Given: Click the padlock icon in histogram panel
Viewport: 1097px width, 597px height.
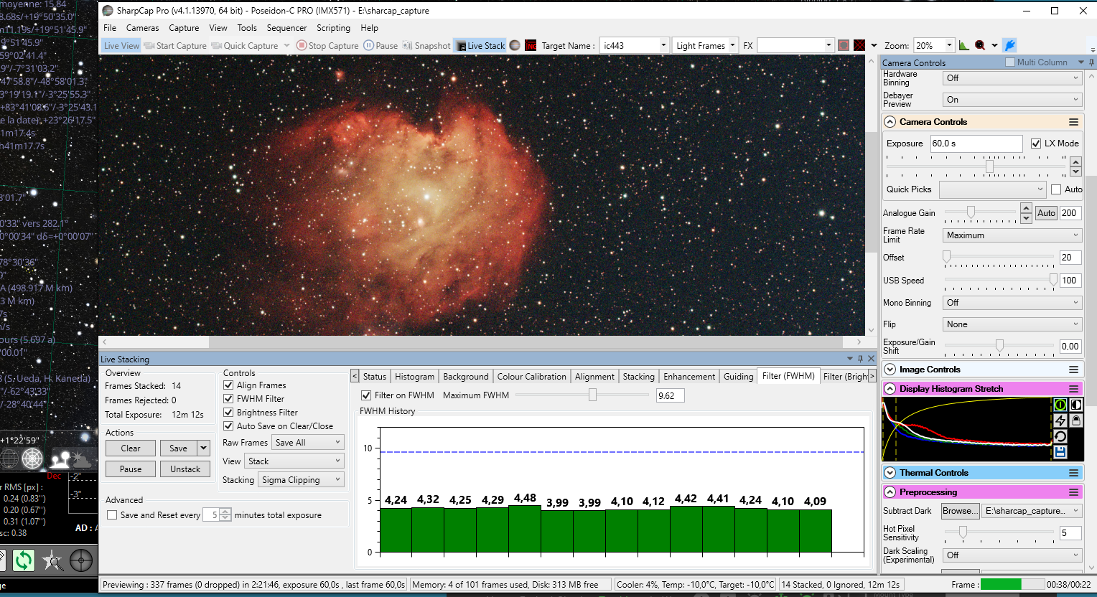Looking at the screenshot, I should 1075,420.
